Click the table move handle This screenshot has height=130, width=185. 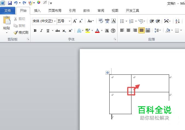point(107,73)
